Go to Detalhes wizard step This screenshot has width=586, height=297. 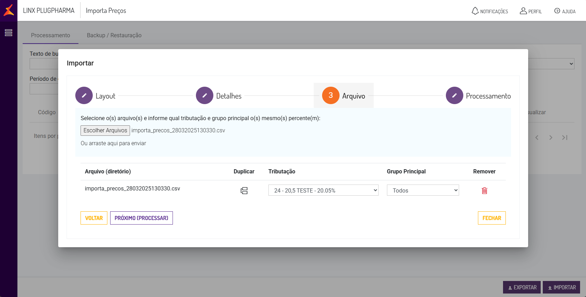point(205,95)
